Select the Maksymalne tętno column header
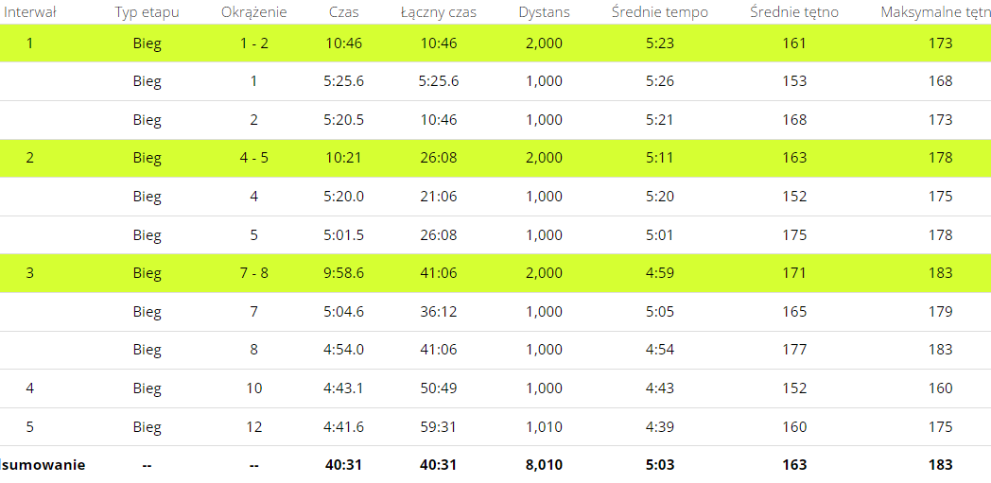991x483 pixels. 935,12
